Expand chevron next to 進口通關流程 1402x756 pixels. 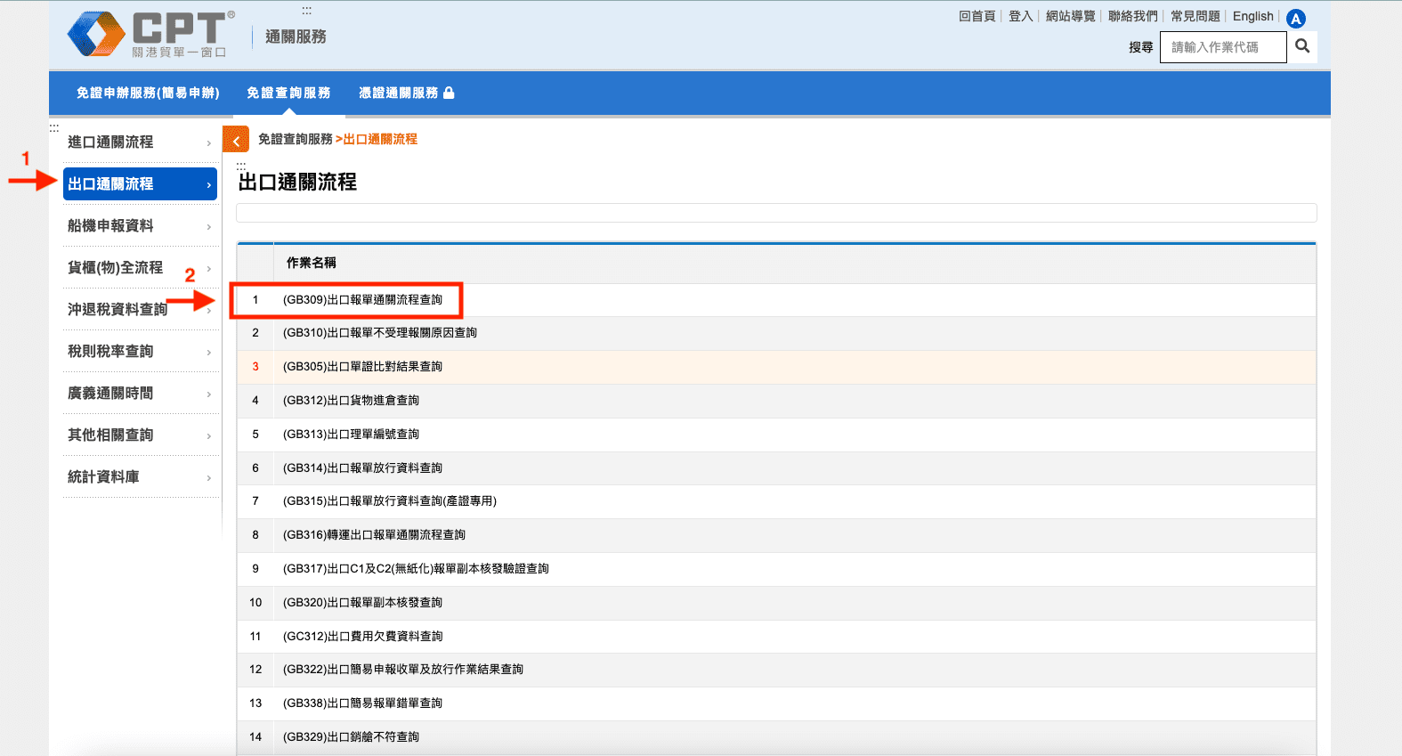coord(209,143)
